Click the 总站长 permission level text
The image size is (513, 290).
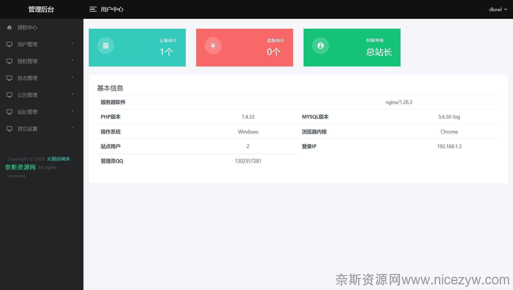(379, 52)
